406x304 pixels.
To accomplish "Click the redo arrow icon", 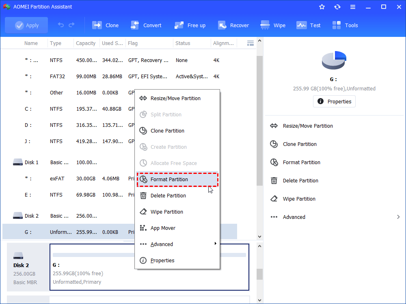I will (x=71, y=25).
